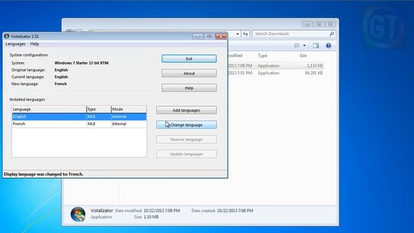Open the address bar dropdown arrow in Explorer

point(237,34)
